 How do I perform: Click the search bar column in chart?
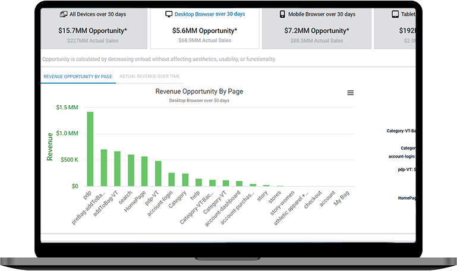click(x=131, y=171)
